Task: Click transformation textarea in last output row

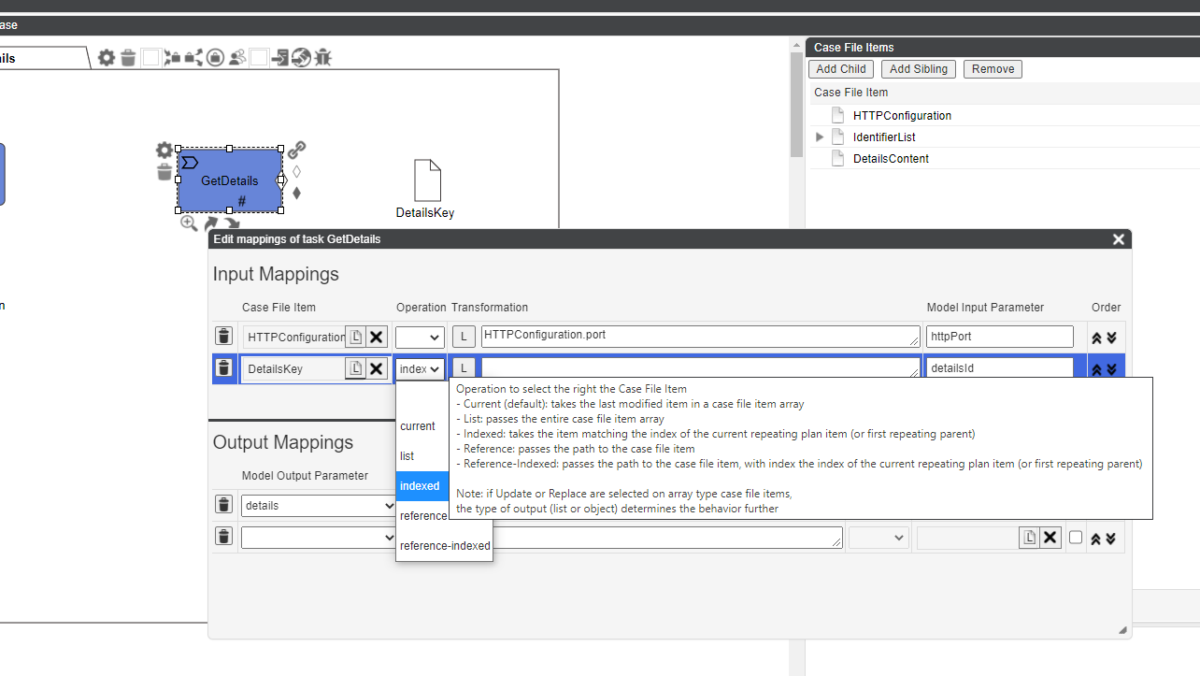Action: pyautogui.click(x=667, y=538)
